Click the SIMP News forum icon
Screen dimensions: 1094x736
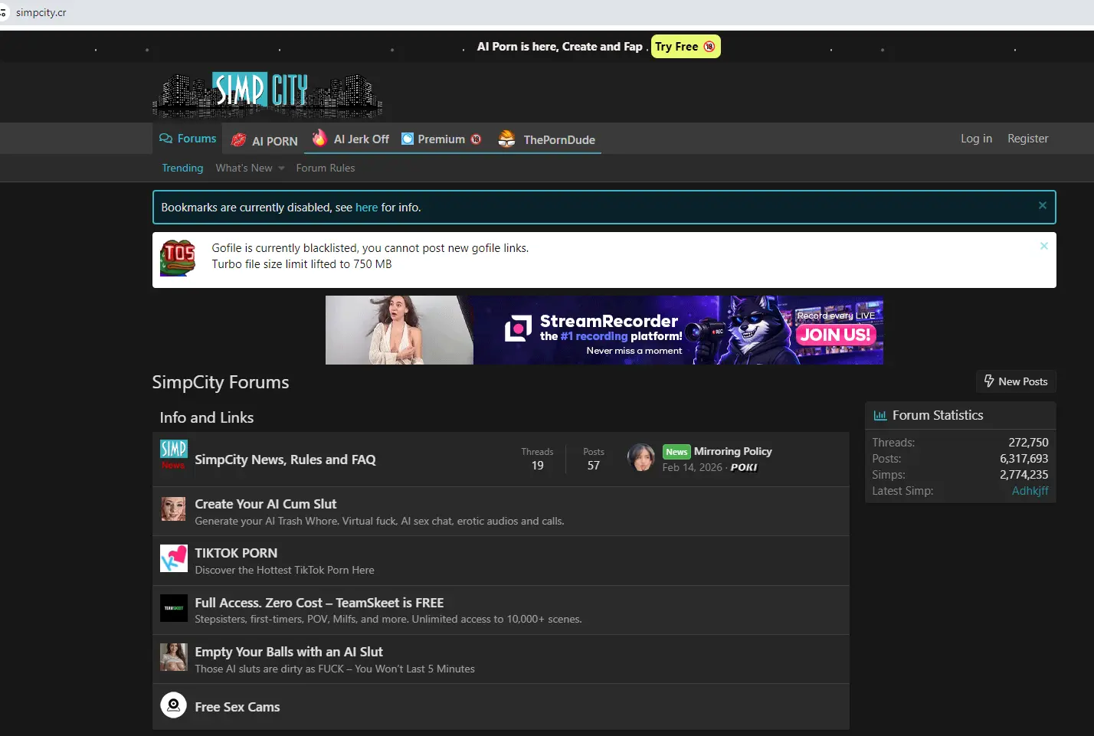pos(173,454)
